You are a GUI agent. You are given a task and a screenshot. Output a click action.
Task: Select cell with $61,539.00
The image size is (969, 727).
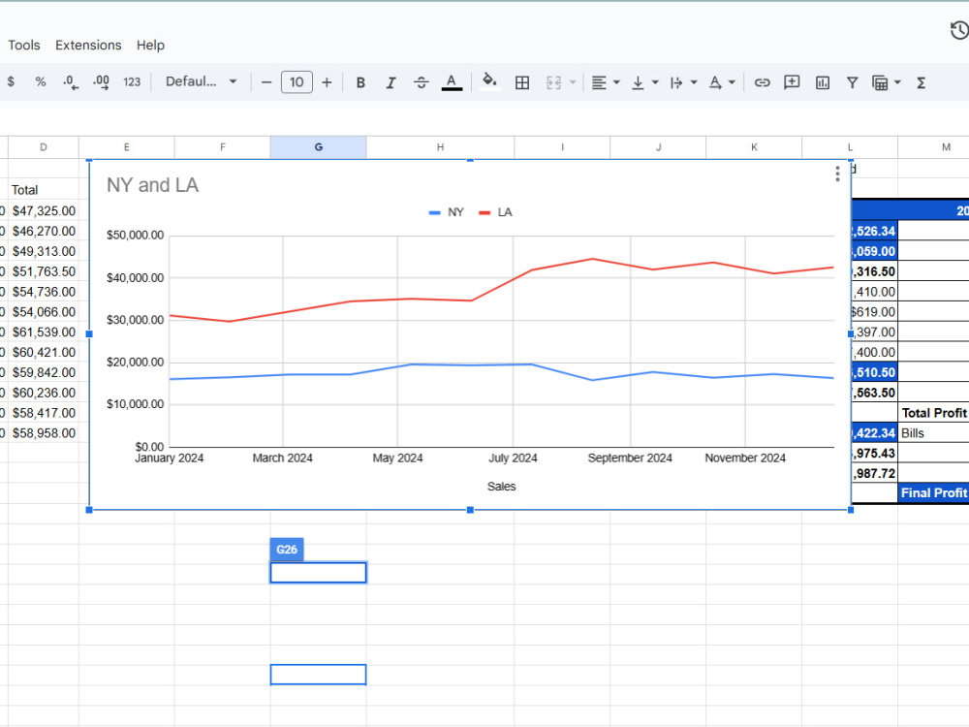click(x=44, y=332)
